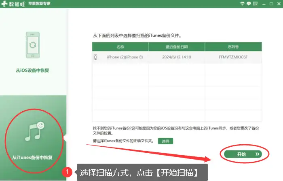Screen dimensions: 283x181
Task: Click the 数据蛙 logo in the title bar
Action: pos(13,4)
